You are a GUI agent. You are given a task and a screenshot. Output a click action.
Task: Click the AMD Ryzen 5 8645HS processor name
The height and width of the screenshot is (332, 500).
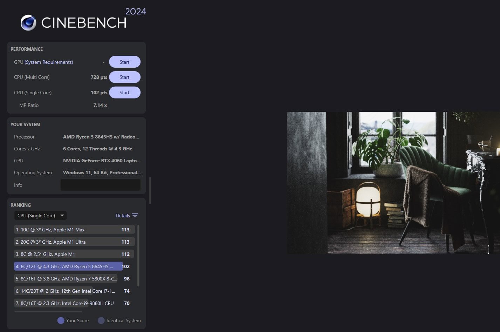[101, 137]
